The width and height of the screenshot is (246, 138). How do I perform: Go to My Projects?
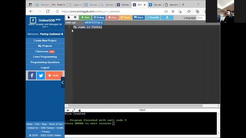45,46
